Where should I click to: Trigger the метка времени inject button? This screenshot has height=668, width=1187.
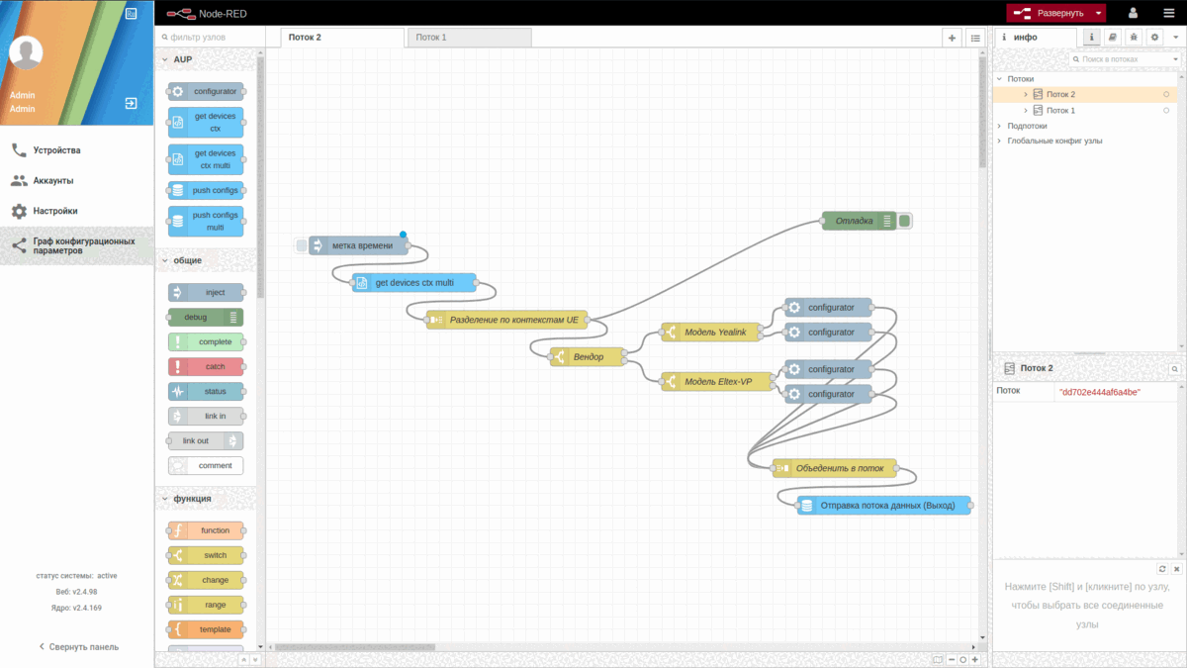click(302, 245)
